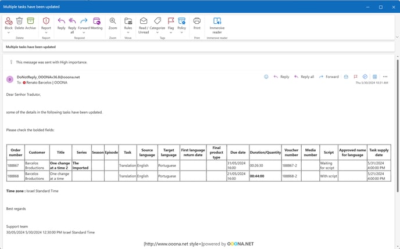
Task: Open the Rules dropdown
Action: (128, 28)
